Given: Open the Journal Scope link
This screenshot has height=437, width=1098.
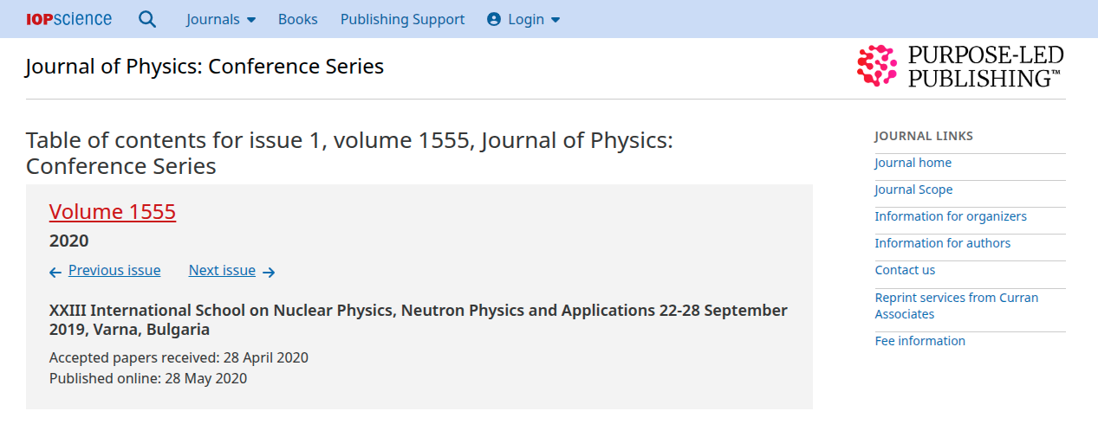Looking at the screenshot, I should (x=913, y=190).
